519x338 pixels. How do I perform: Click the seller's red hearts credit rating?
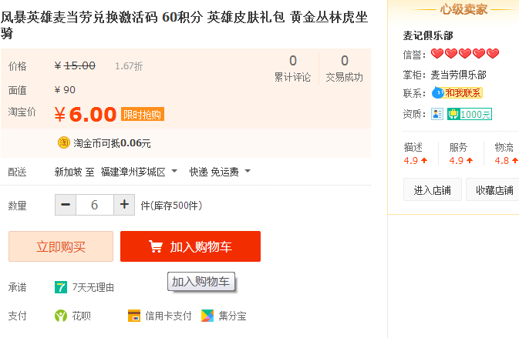465,54
